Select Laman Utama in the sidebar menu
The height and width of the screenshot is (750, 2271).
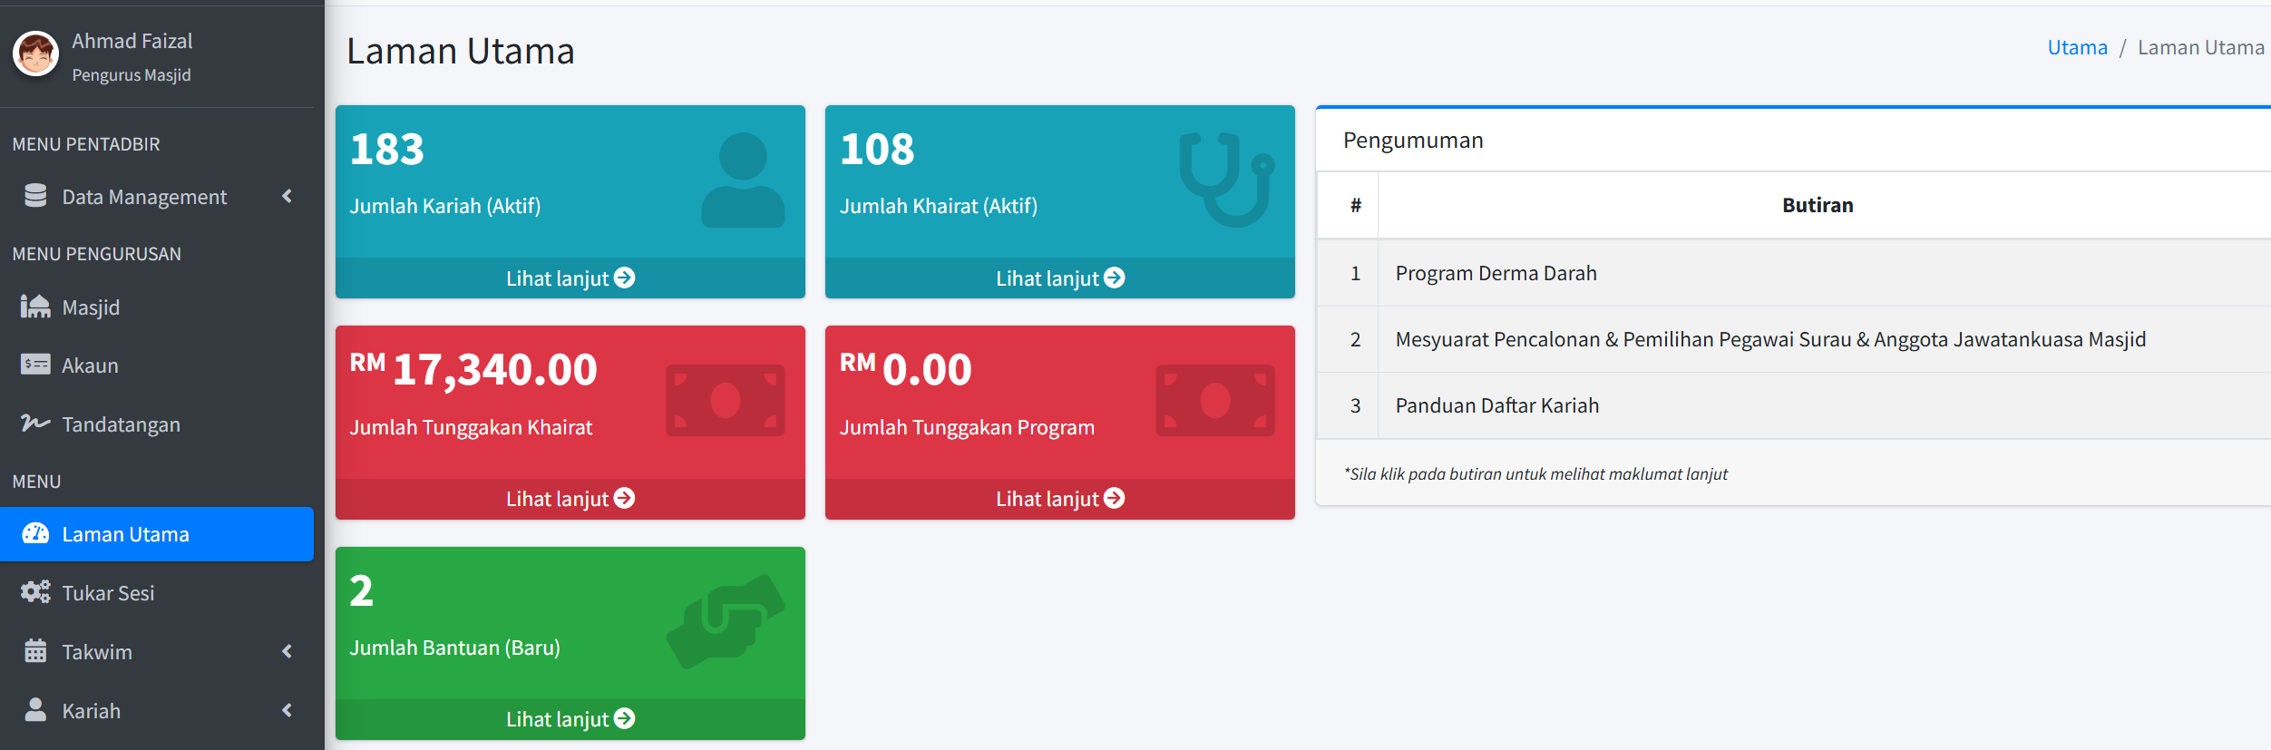125,534
